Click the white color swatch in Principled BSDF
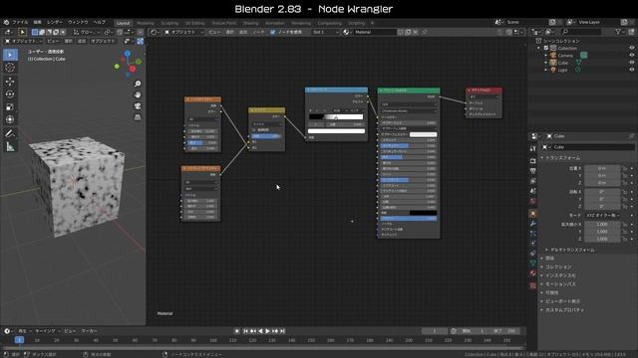Screen dimensions: 638x358 coord(423,134)
